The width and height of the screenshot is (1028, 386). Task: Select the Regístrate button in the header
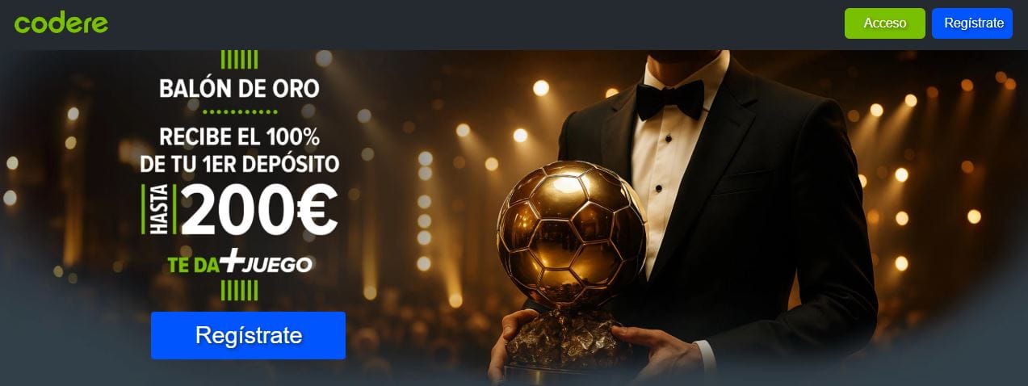pos(973,23)
